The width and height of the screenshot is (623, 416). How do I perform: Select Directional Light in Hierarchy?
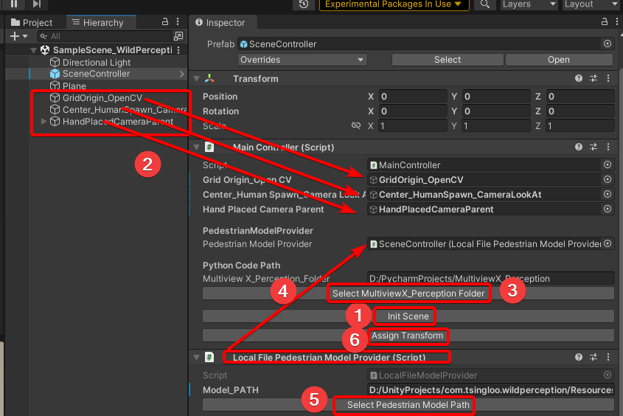97,63
